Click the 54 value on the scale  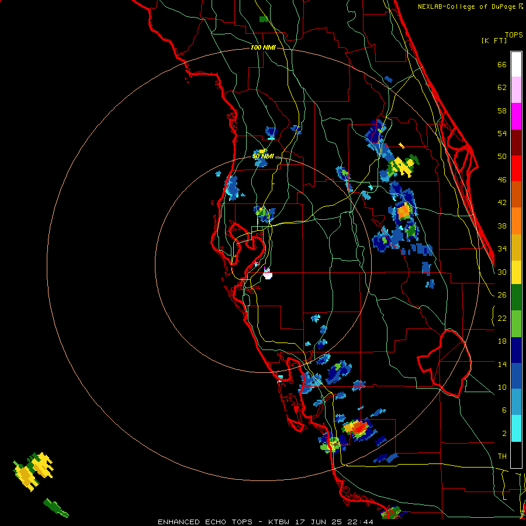[502, 134]
